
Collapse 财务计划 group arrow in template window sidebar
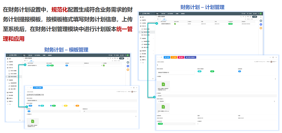20,68
